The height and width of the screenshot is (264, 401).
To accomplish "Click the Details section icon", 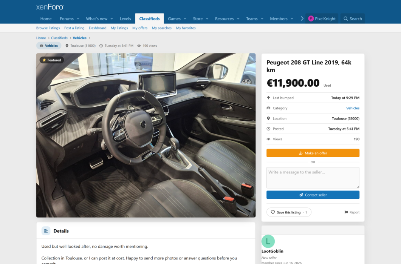I will point(46,231).
